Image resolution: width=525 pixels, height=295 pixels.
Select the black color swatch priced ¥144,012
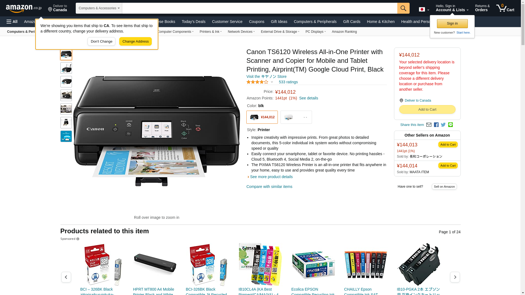[262, 117]
